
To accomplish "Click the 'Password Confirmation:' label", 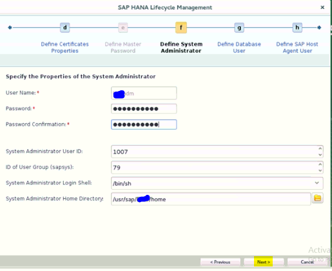I will click(x=36, y=125).
